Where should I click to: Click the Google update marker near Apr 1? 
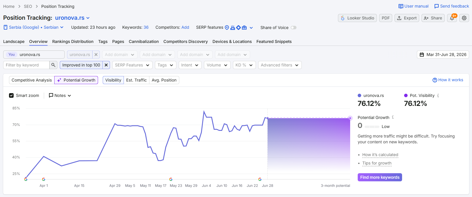[44, 179]
